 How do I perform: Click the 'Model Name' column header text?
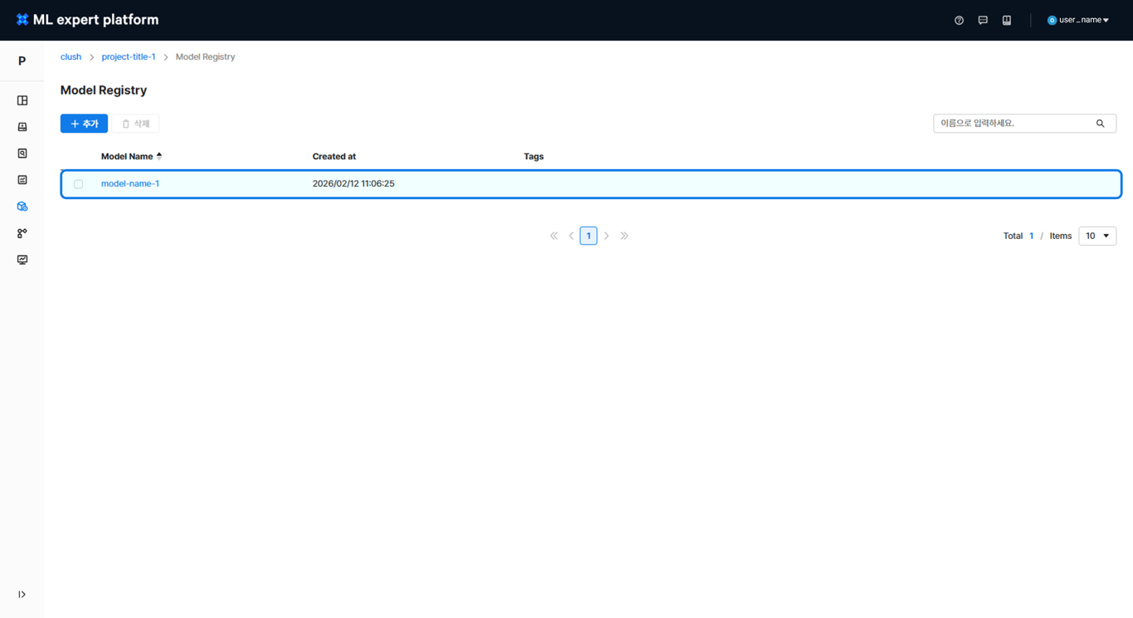127,156
